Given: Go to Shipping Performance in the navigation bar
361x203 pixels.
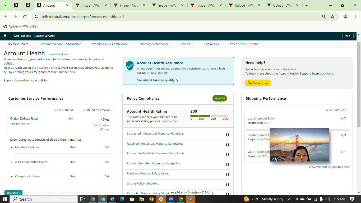Looking at the screenshot, I should (154, 44).
